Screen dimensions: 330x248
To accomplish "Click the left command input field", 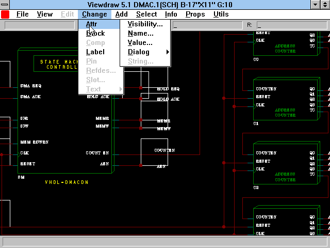I will (x=40, y=25).
